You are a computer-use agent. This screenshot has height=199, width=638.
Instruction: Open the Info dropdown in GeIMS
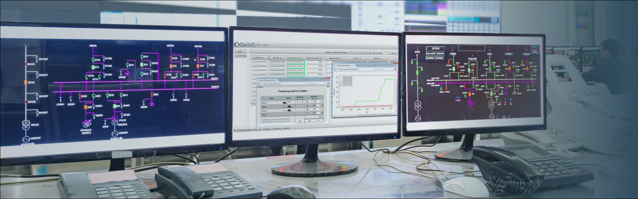(267, 45)
